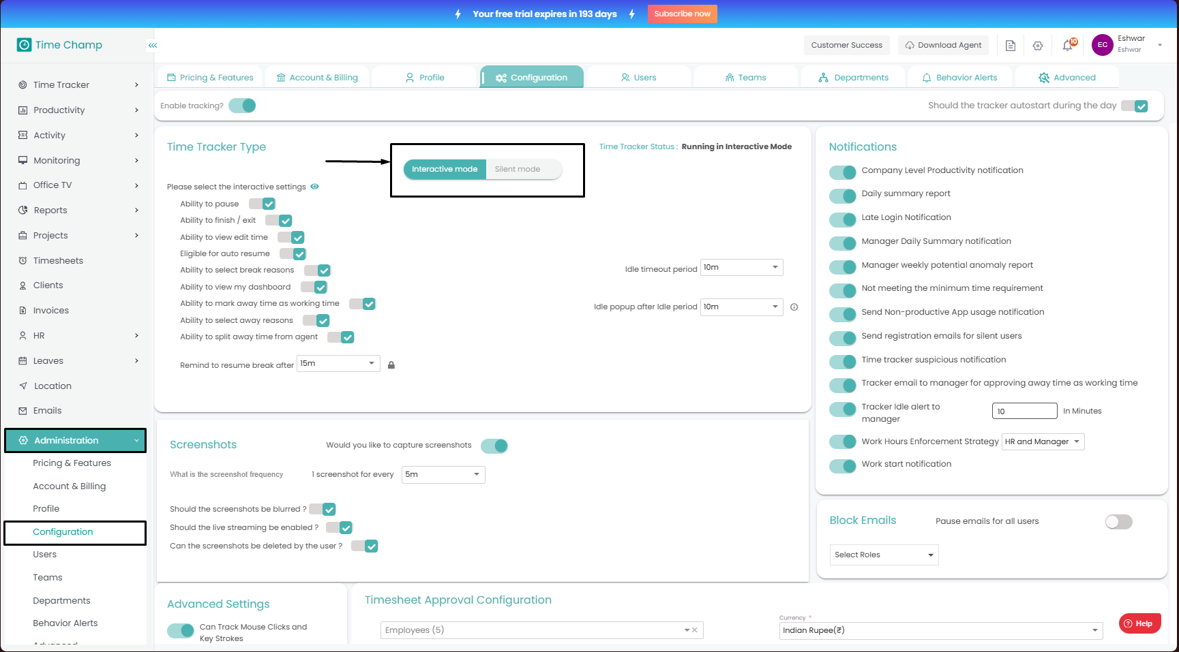Click the Monitoring sidebar icon
The image size is (1179, 652).
pos(23,161)
